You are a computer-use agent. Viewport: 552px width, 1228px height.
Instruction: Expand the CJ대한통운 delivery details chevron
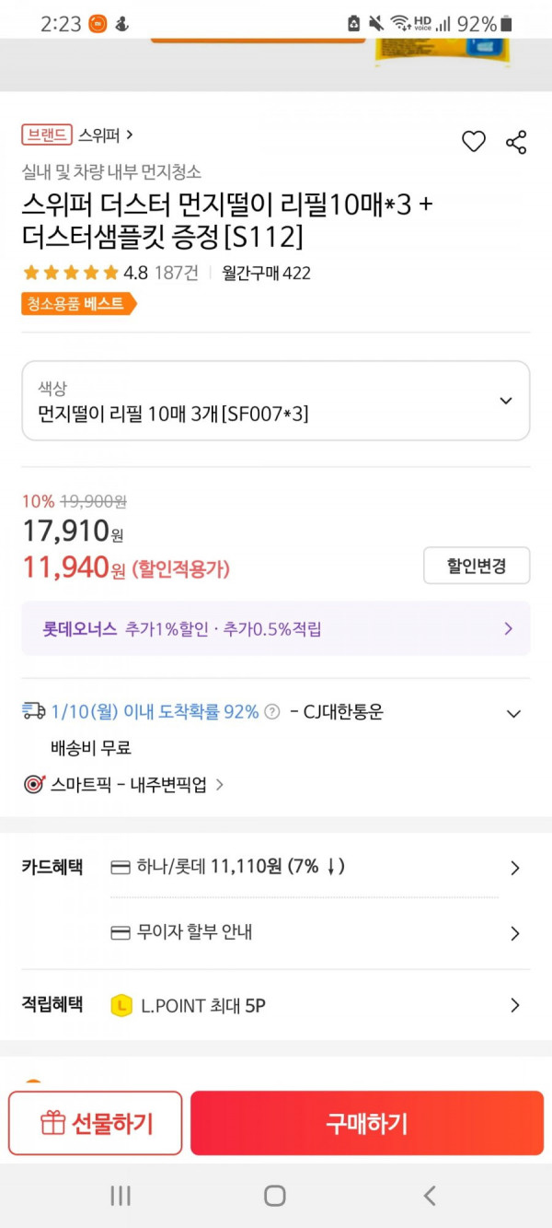[514, 713]
